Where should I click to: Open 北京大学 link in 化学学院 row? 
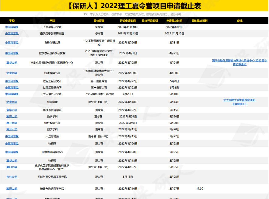coord(12,102)
